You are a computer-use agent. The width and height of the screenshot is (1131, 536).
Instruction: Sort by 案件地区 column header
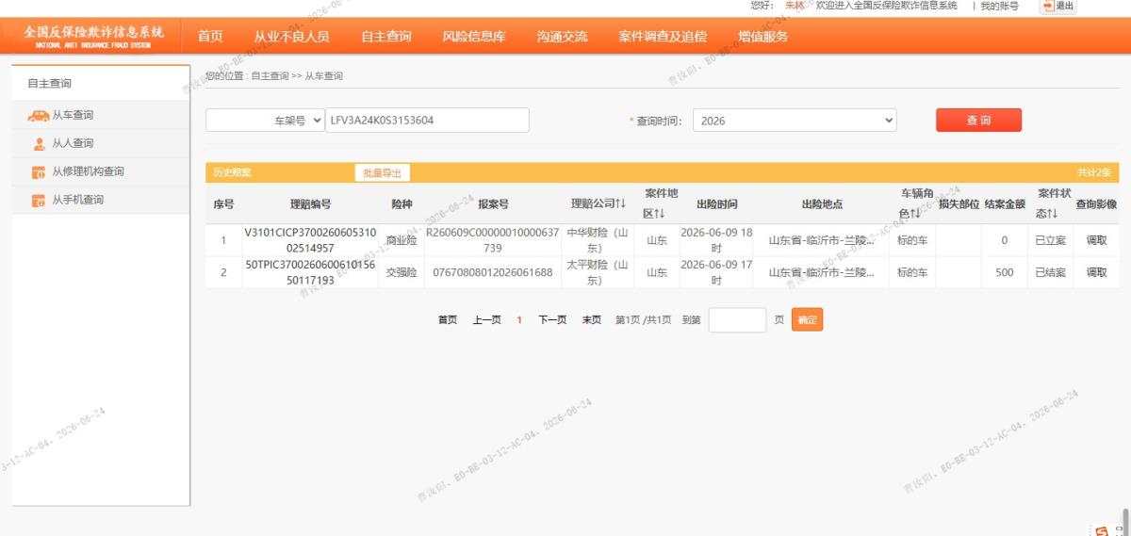click(x=661, y=203)
